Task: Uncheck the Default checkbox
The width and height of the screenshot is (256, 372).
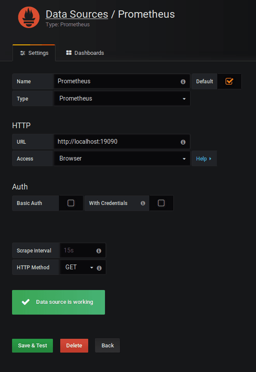Action: (x=229, y=81)
